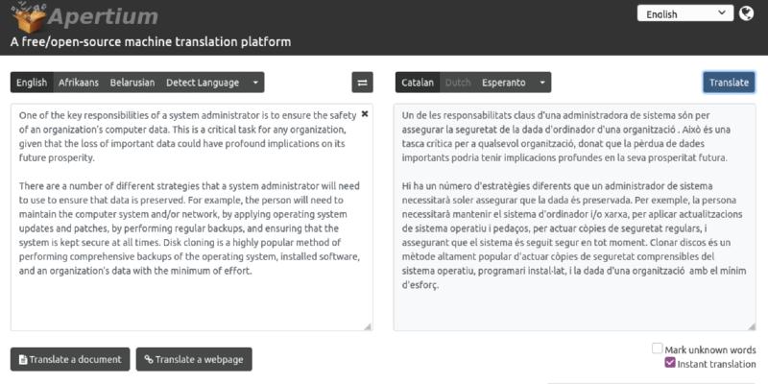Choose Detect Language option
Image resolution: width=768 pixels, height=384 pixels.
(203, 83)
